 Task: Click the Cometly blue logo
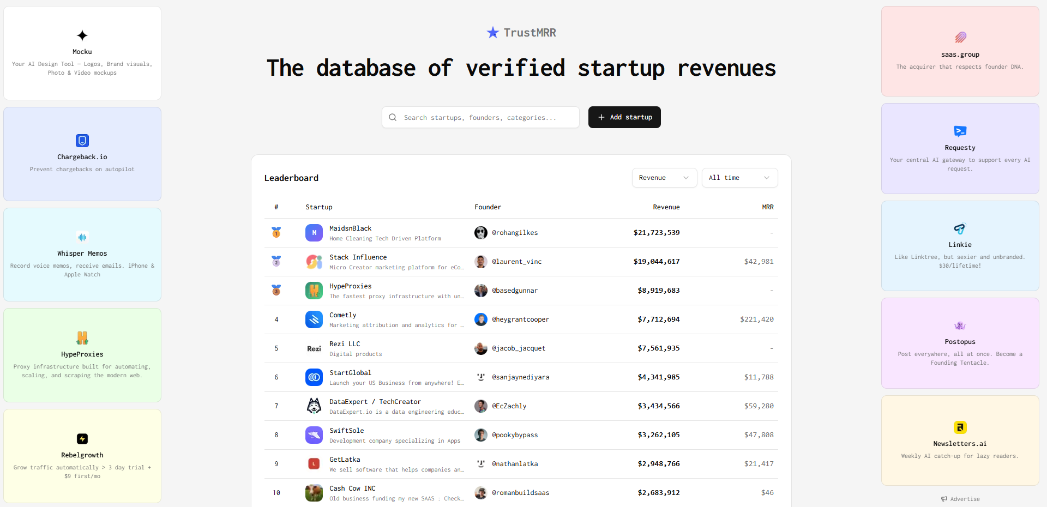[x=314, y=319]
